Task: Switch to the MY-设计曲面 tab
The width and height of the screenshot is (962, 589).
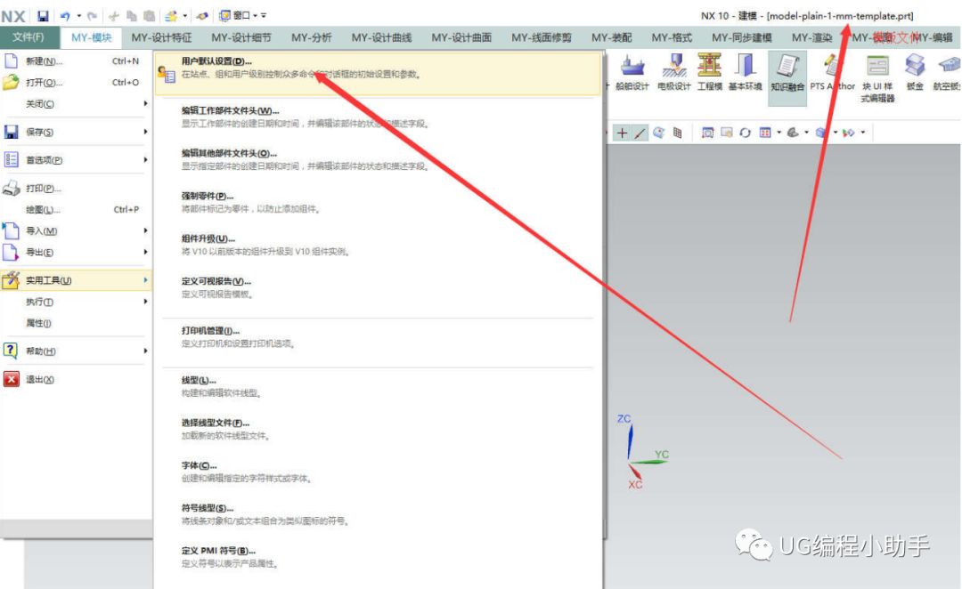Action: click(461, 37)
